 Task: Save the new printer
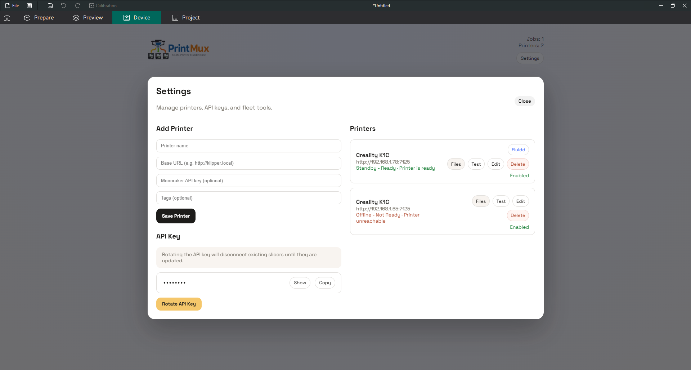pyautogui.click(x=176, y=216)
